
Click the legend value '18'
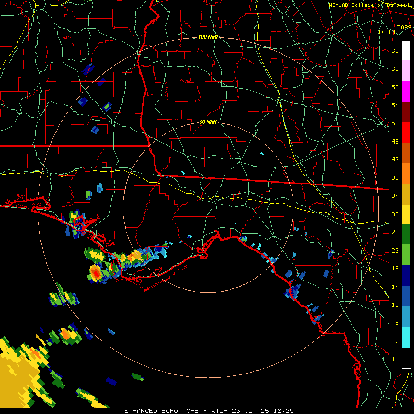coord(395,269)
